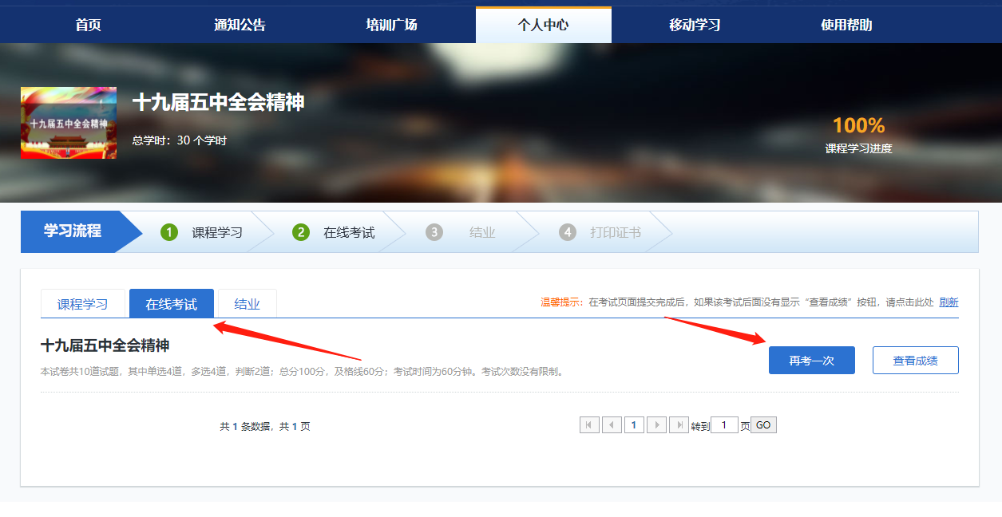The height and width of the screenshot is (517, 1002).
Task: Switch to the 课程学习 tab
Action: coord(82,304)
